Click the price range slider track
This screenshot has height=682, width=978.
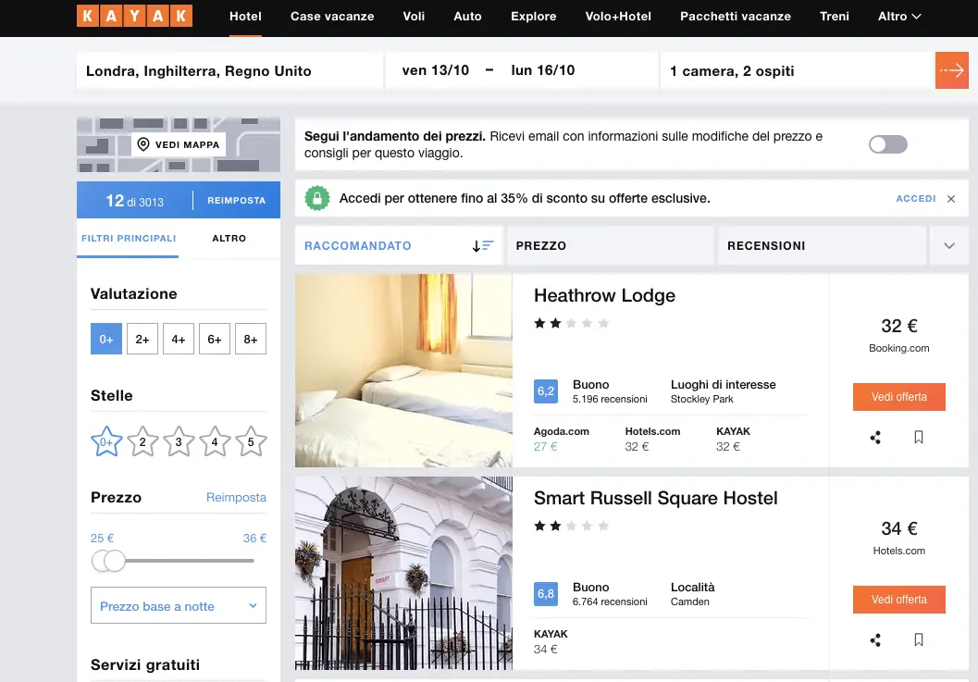click(190, 561)
